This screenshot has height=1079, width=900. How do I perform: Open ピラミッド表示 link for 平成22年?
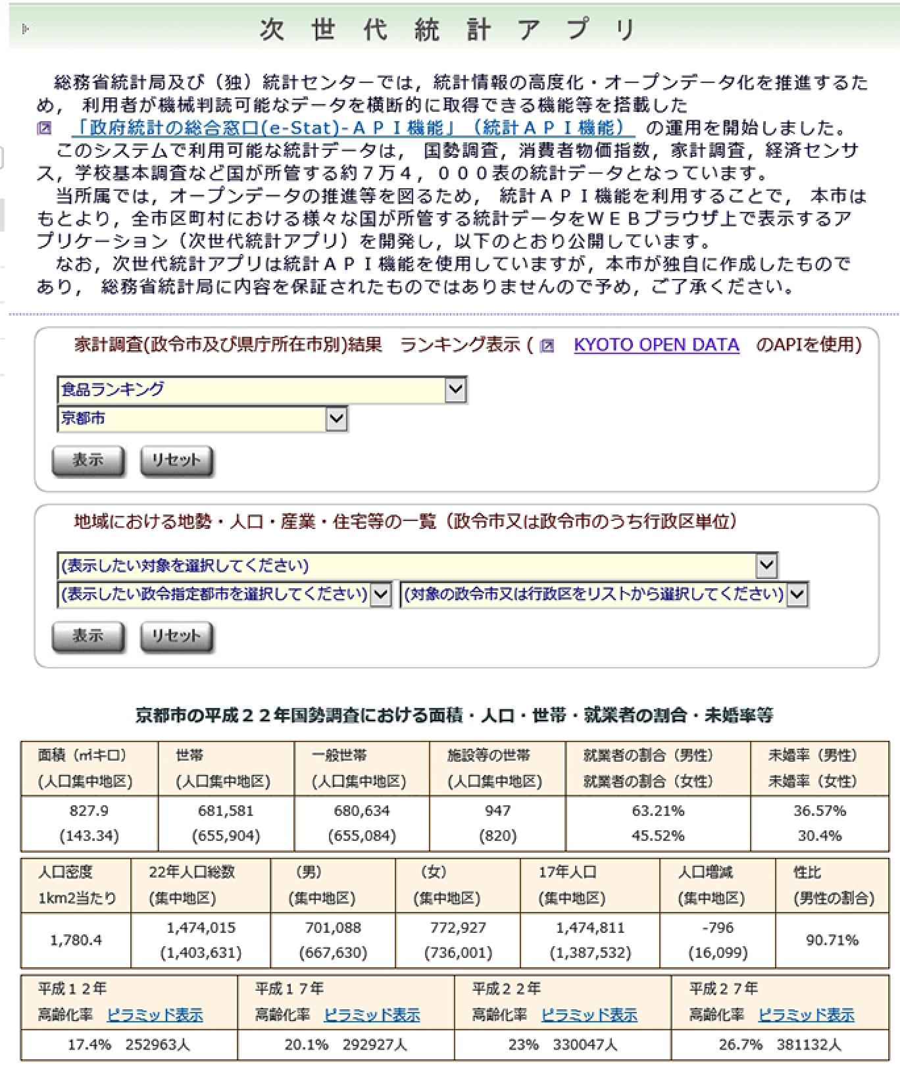coord(589,1015)
